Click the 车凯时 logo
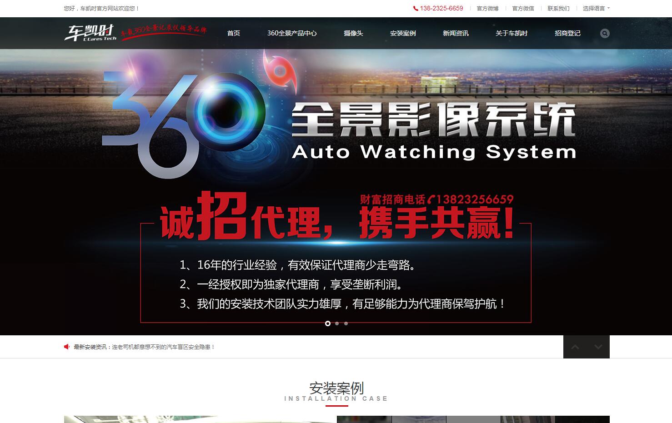672x423 pixels. [89, 33]
